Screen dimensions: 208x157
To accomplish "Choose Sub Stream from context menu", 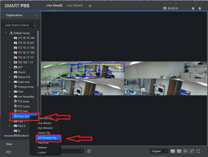I will click(45, 123).
